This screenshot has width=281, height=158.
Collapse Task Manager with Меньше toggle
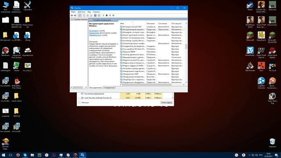click(83, 102)
